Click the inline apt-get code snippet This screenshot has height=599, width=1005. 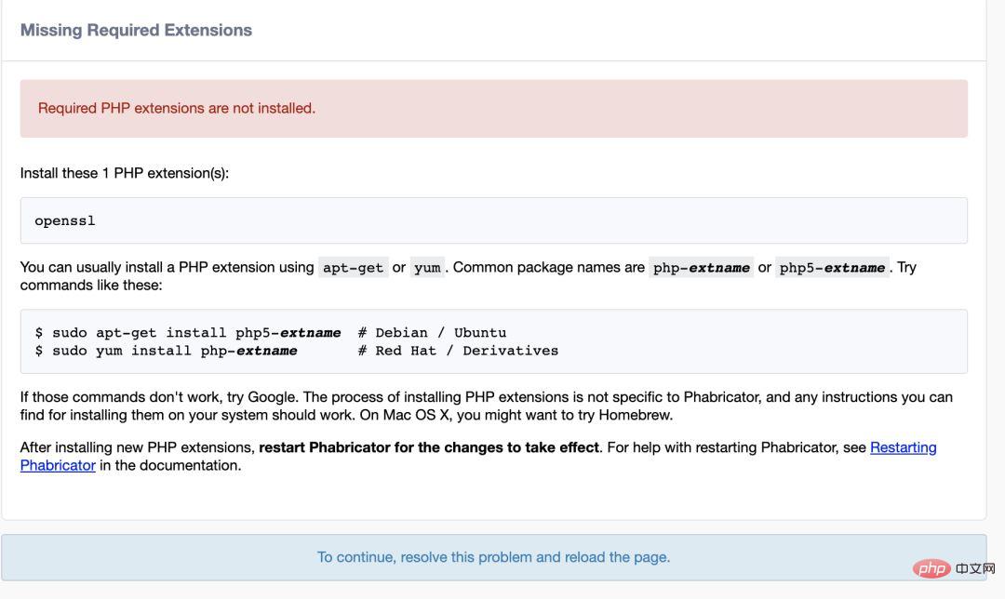coord(353,268)
